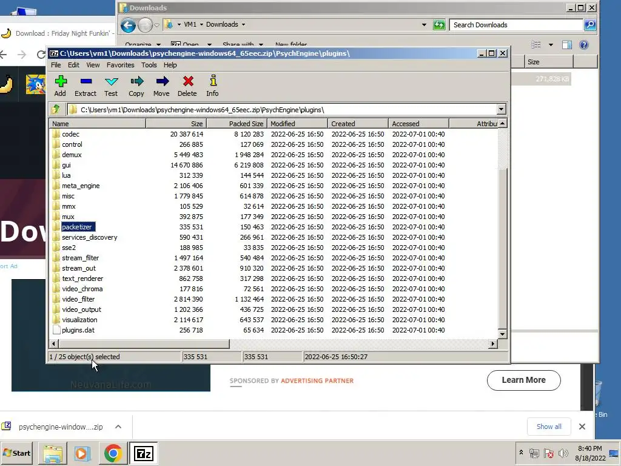Refresh the Downloads explorer window

[x=439, y=25]
